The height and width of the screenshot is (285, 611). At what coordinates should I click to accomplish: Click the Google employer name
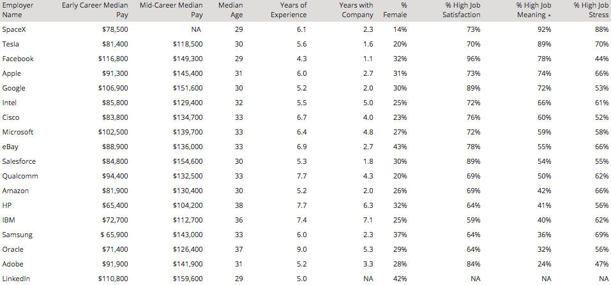[14, 88]
